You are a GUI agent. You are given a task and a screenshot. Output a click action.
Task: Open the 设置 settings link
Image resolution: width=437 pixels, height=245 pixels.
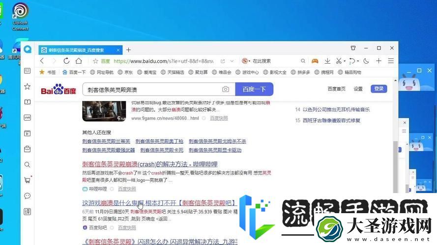(x=358, y=89)
